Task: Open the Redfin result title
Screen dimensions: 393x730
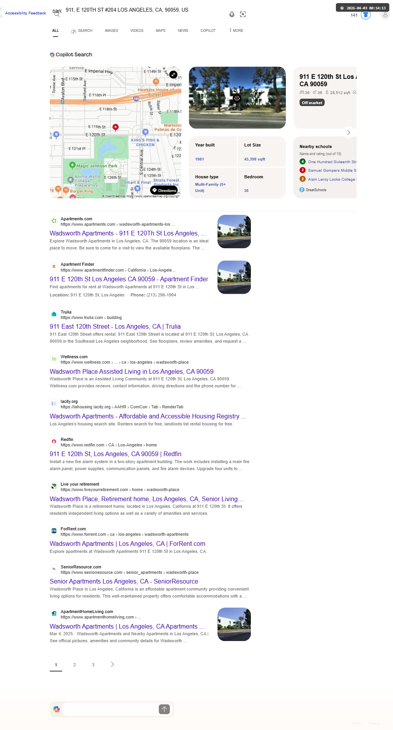Action: pyautogui.click(x=116, y=454)
